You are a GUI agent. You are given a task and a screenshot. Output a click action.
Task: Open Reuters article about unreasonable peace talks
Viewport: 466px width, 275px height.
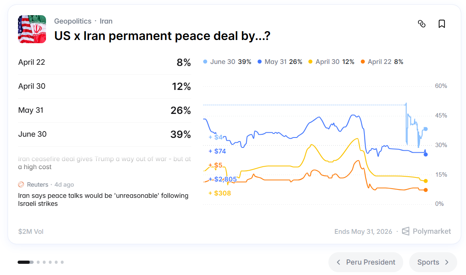click(103, 199)
